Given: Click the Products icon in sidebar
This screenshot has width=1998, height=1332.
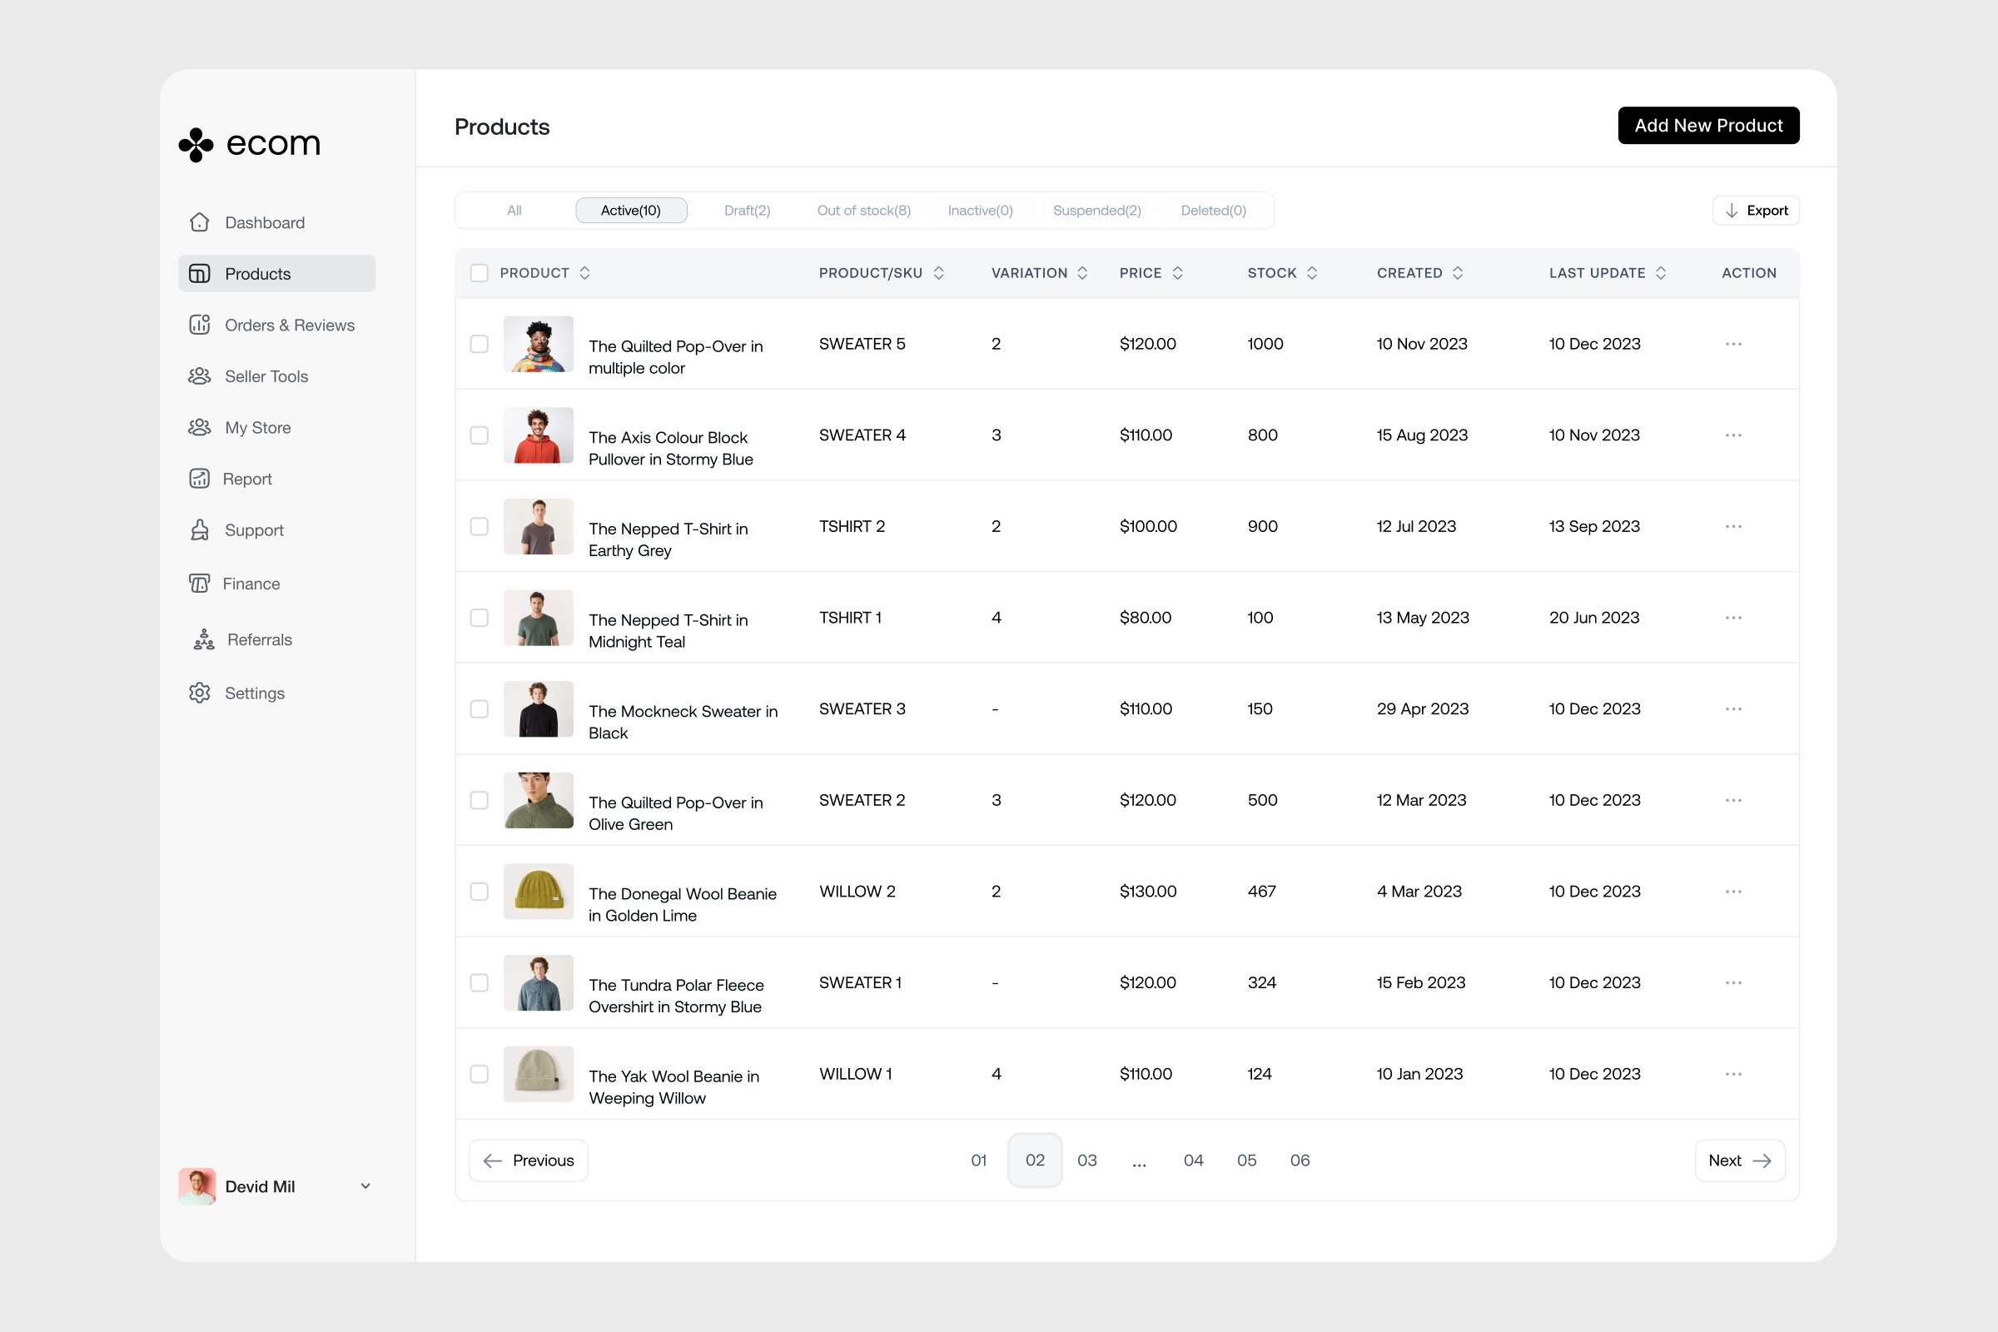Looking at the screenshot, I should pyautogui.click(x=199, y=273).
